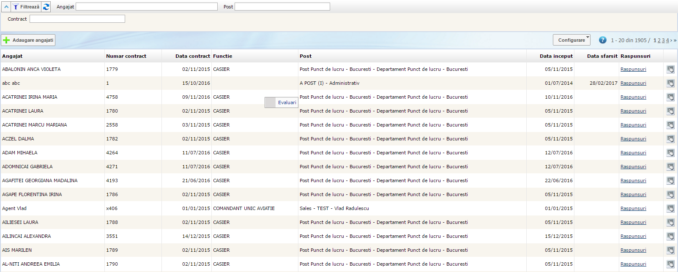Click the Adaugare angajati green plus button
The height and width of the screenshot is (272, 678).
coord(28,40)
